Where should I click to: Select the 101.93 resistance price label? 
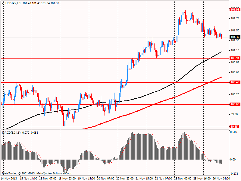tap(235, 10)
